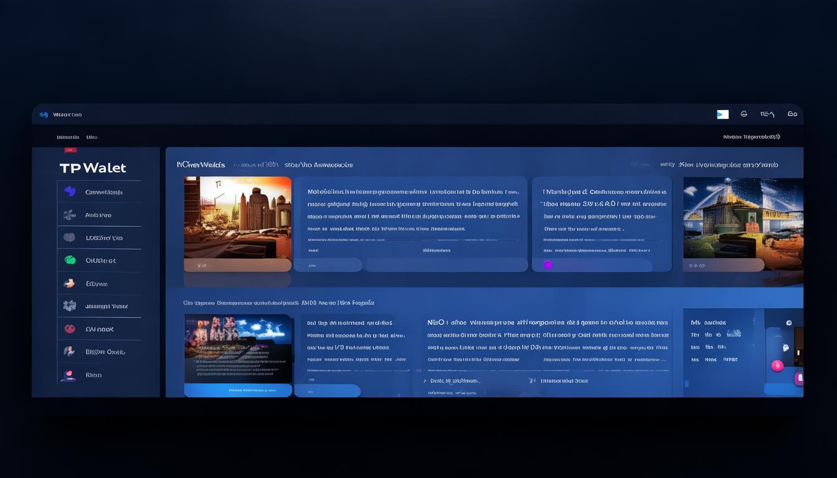Click the second menu item under the title bar
837x478 pixels.
[x=92, y=137]
